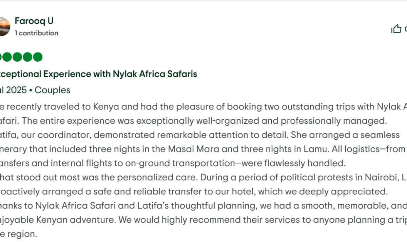Open the Farooq U reviewer name link

pos(34,21)
